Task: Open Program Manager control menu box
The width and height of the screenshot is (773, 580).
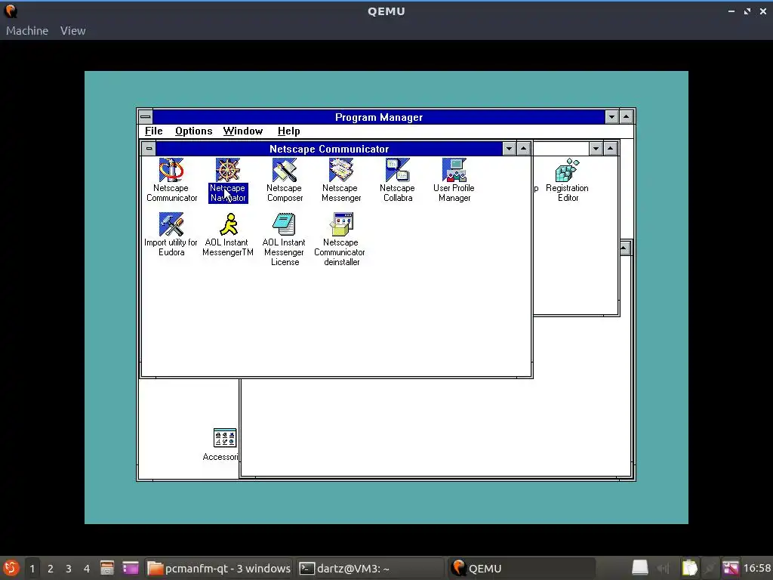Action: click(x=146, y=117)
